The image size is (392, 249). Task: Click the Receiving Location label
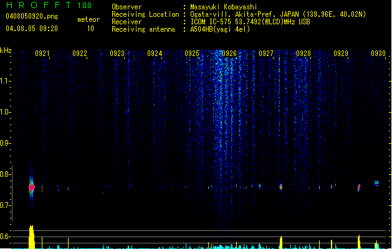tap(145, 14)
